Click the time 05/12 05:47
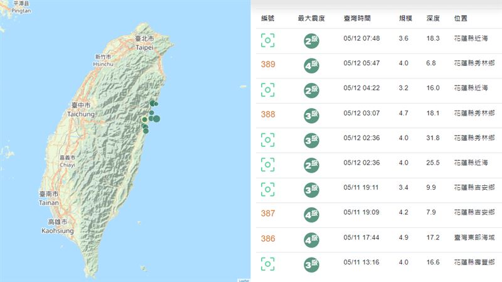The height and width of the screenshot is (282, 502). tap(362, 63)
